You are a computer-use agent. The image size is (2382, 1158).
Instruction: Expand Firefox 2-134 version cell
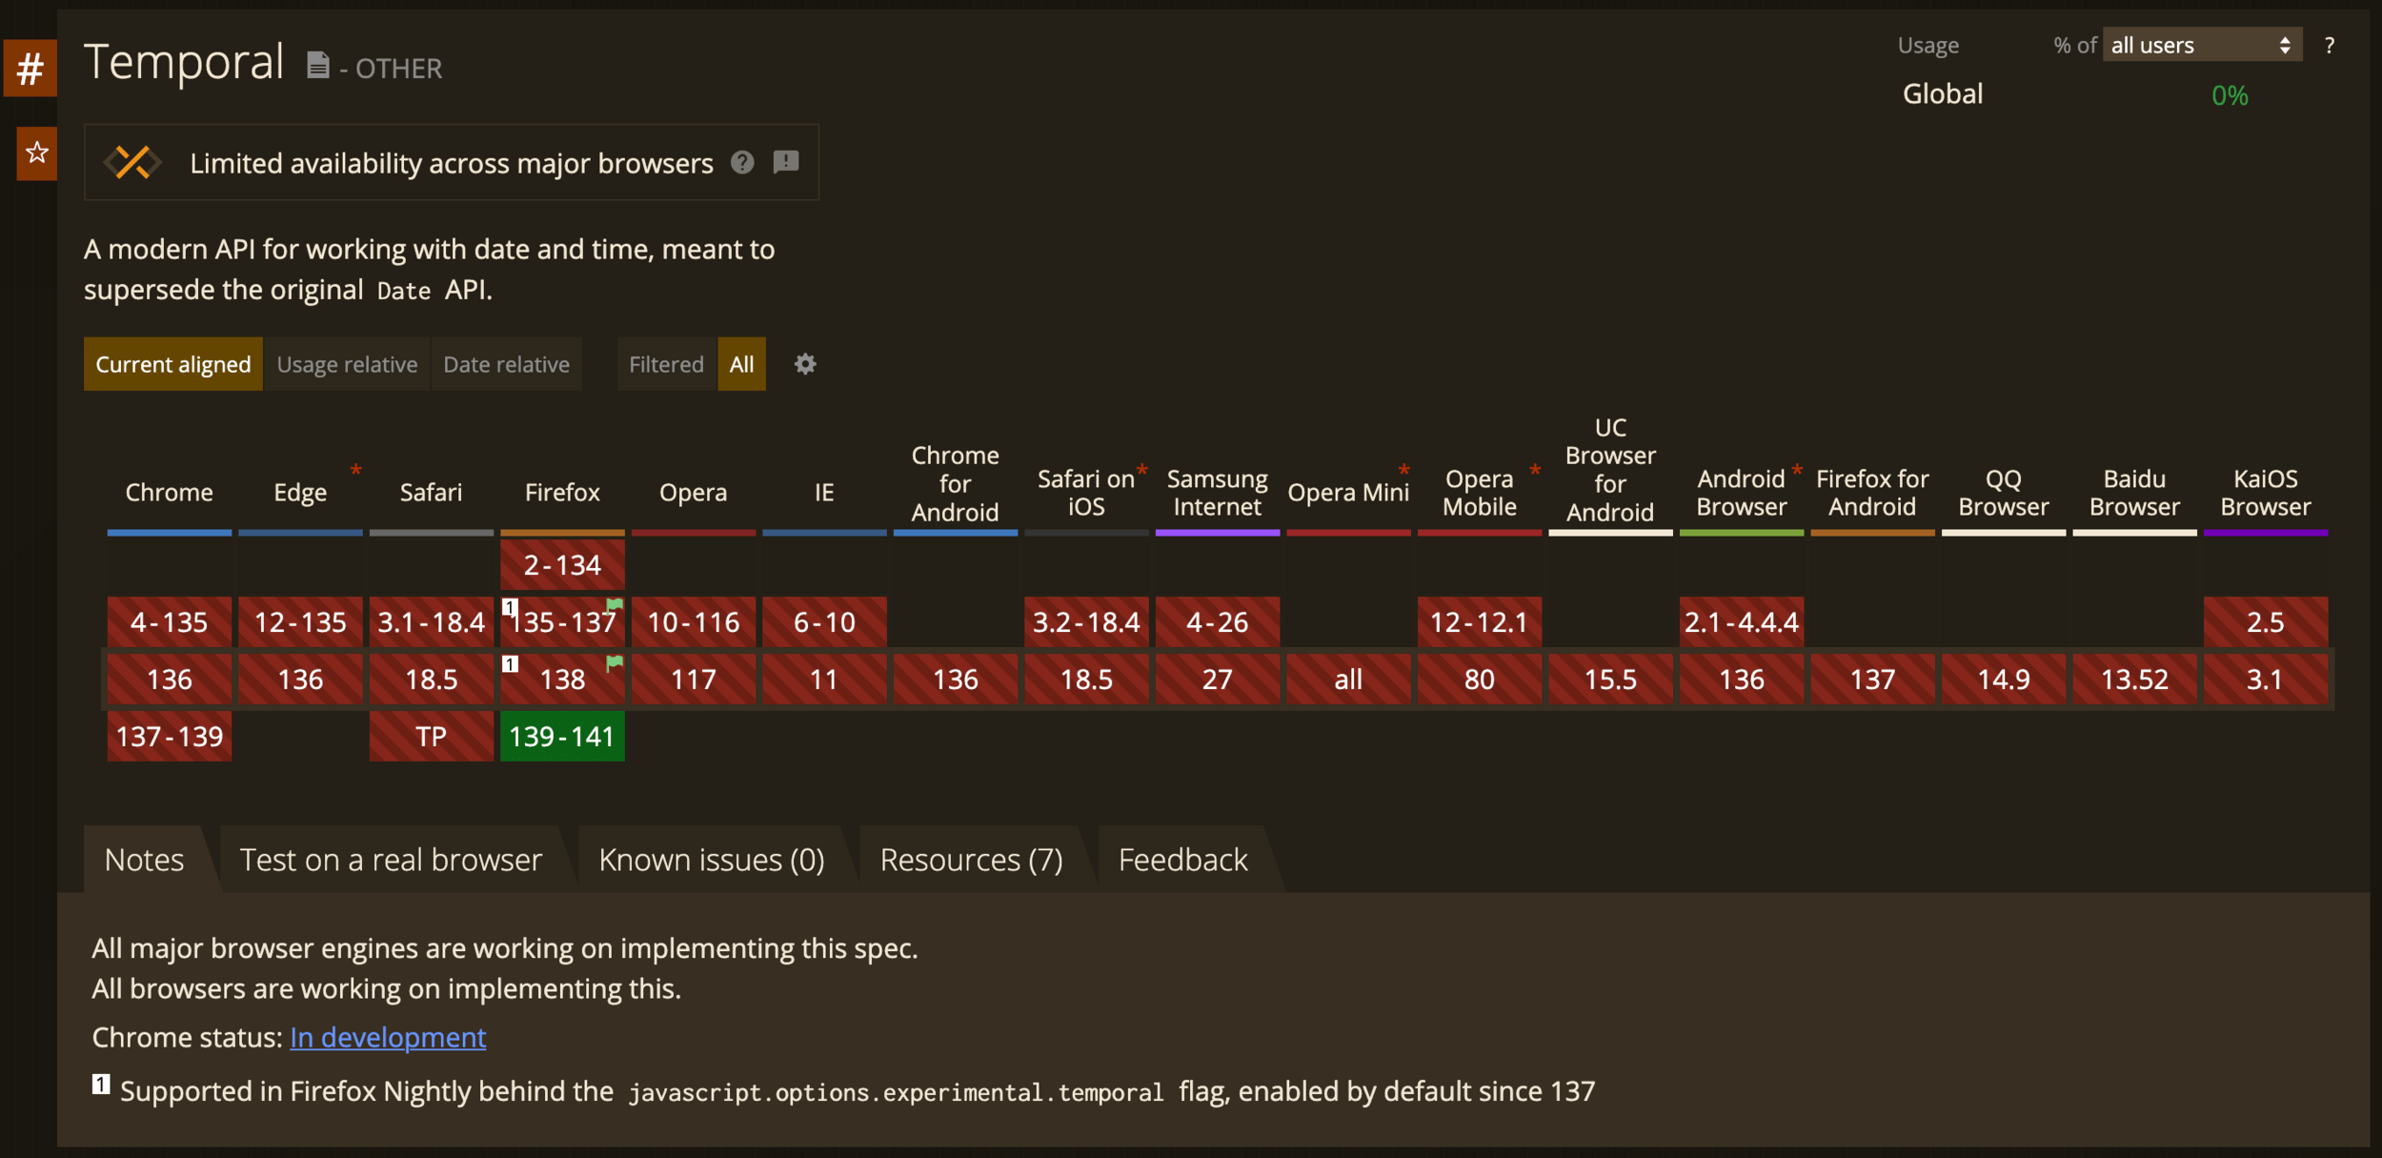click(x=562, y=565)
